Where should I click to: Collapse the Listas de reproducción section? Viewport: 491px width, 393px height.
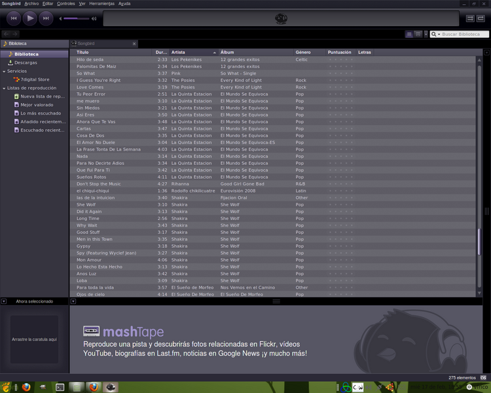point(4,88)
